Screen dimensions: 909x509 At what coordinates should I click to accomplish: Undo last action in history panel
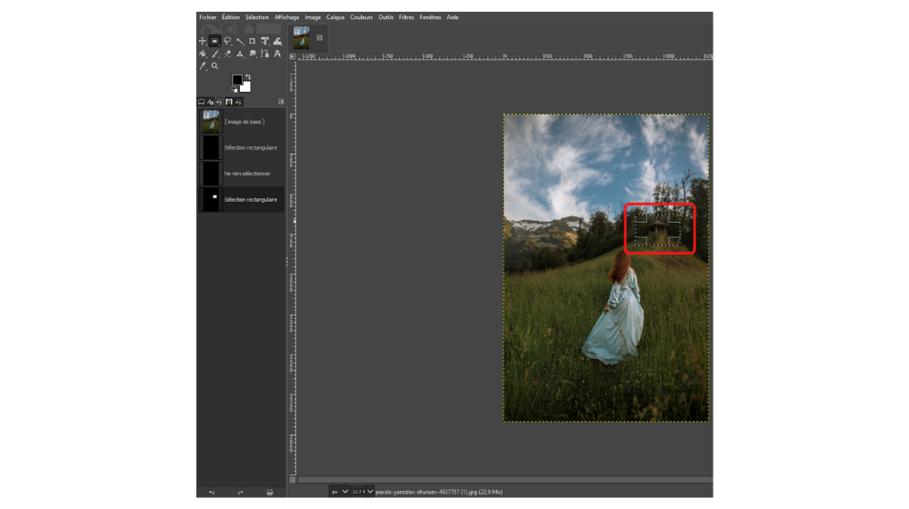click(x=212, y=493)
